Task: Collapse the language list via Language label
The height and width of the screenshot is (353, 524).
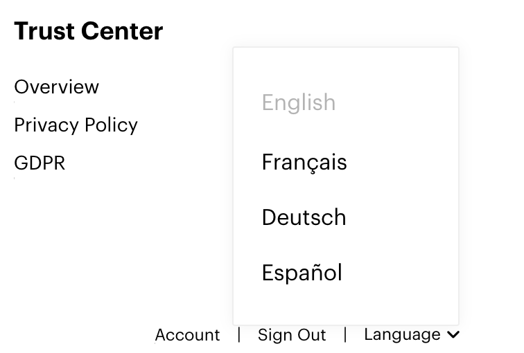Action: point(402,335)
